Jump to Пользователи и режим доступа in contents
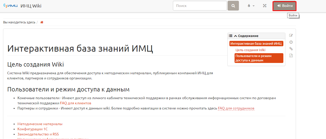Screen dimensions: 326x139 coord(259,58)
